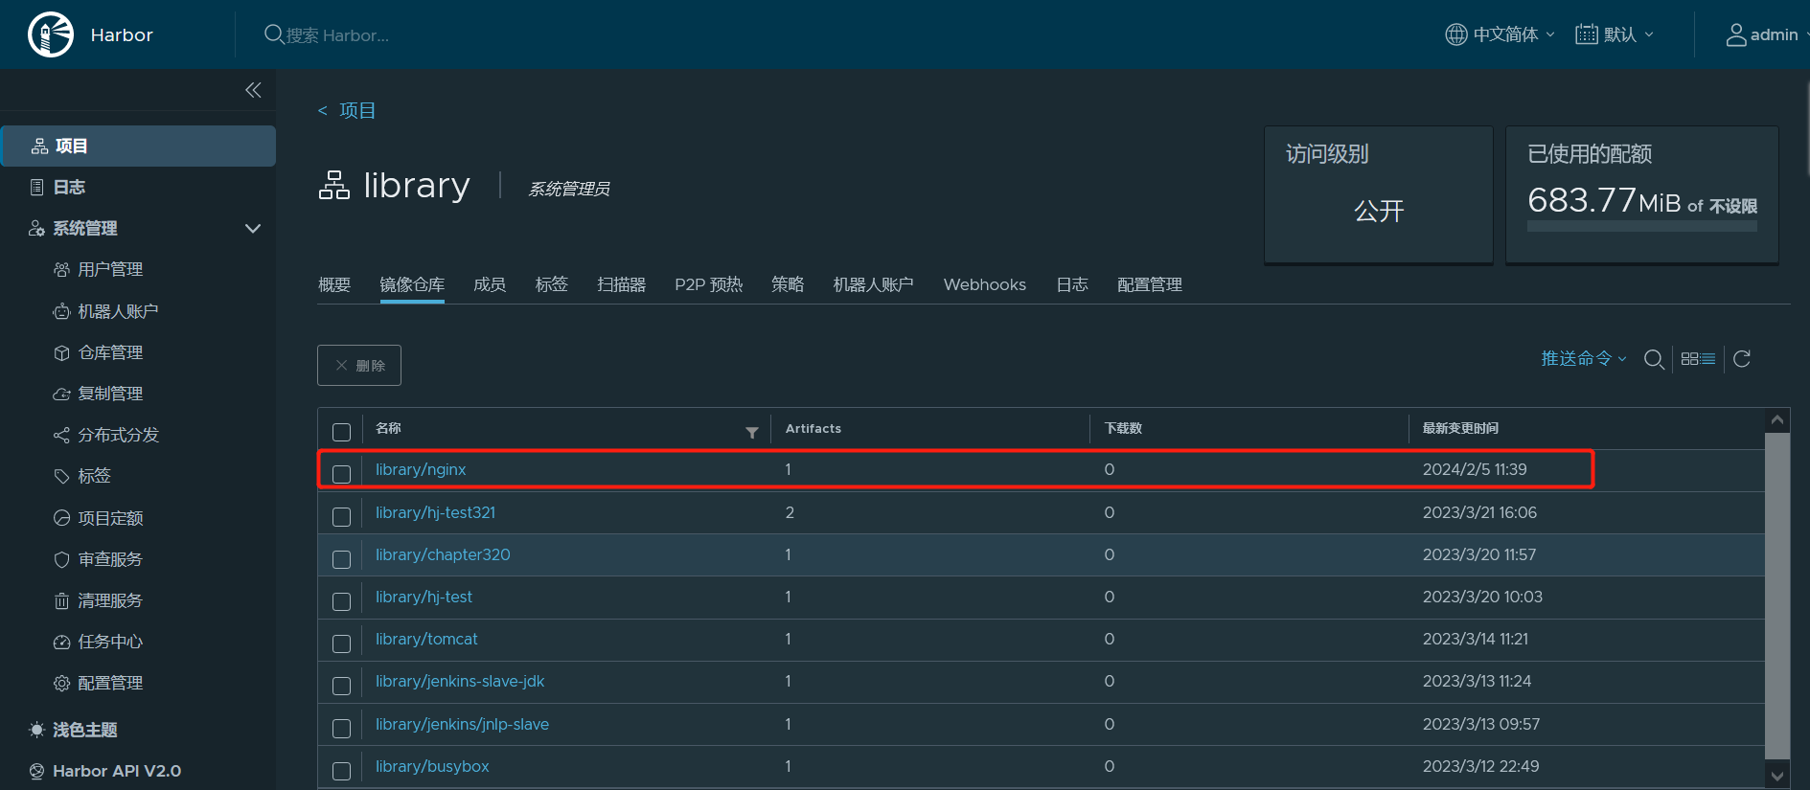Open the library/jenkins/jnlp-slave repository link
This screenshot has height=790, width=1810.
462,724
